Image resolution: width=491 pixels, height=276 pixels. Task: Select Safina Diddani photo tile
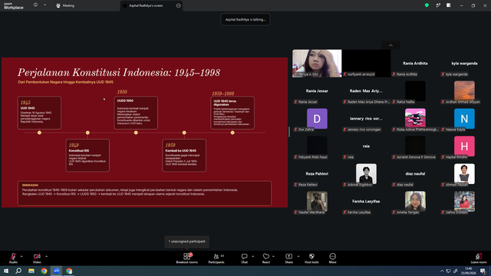(x=464, y=201)
